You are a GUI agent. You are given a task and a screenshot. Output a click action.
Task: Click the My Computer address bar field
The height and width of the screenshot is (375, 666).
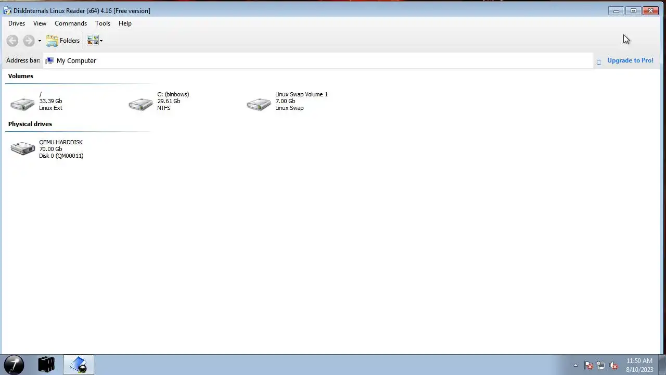(318, 60)
